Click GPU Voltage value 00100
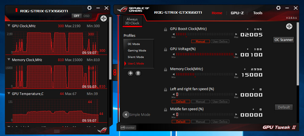The width and height of the screenshot is (304, 136). 252,55
